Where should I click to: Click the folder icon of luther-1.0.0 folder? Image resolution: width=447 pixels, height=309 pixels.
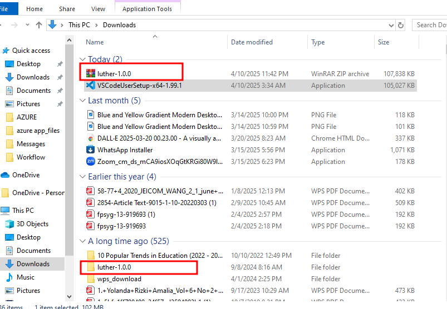click(91, 267)
